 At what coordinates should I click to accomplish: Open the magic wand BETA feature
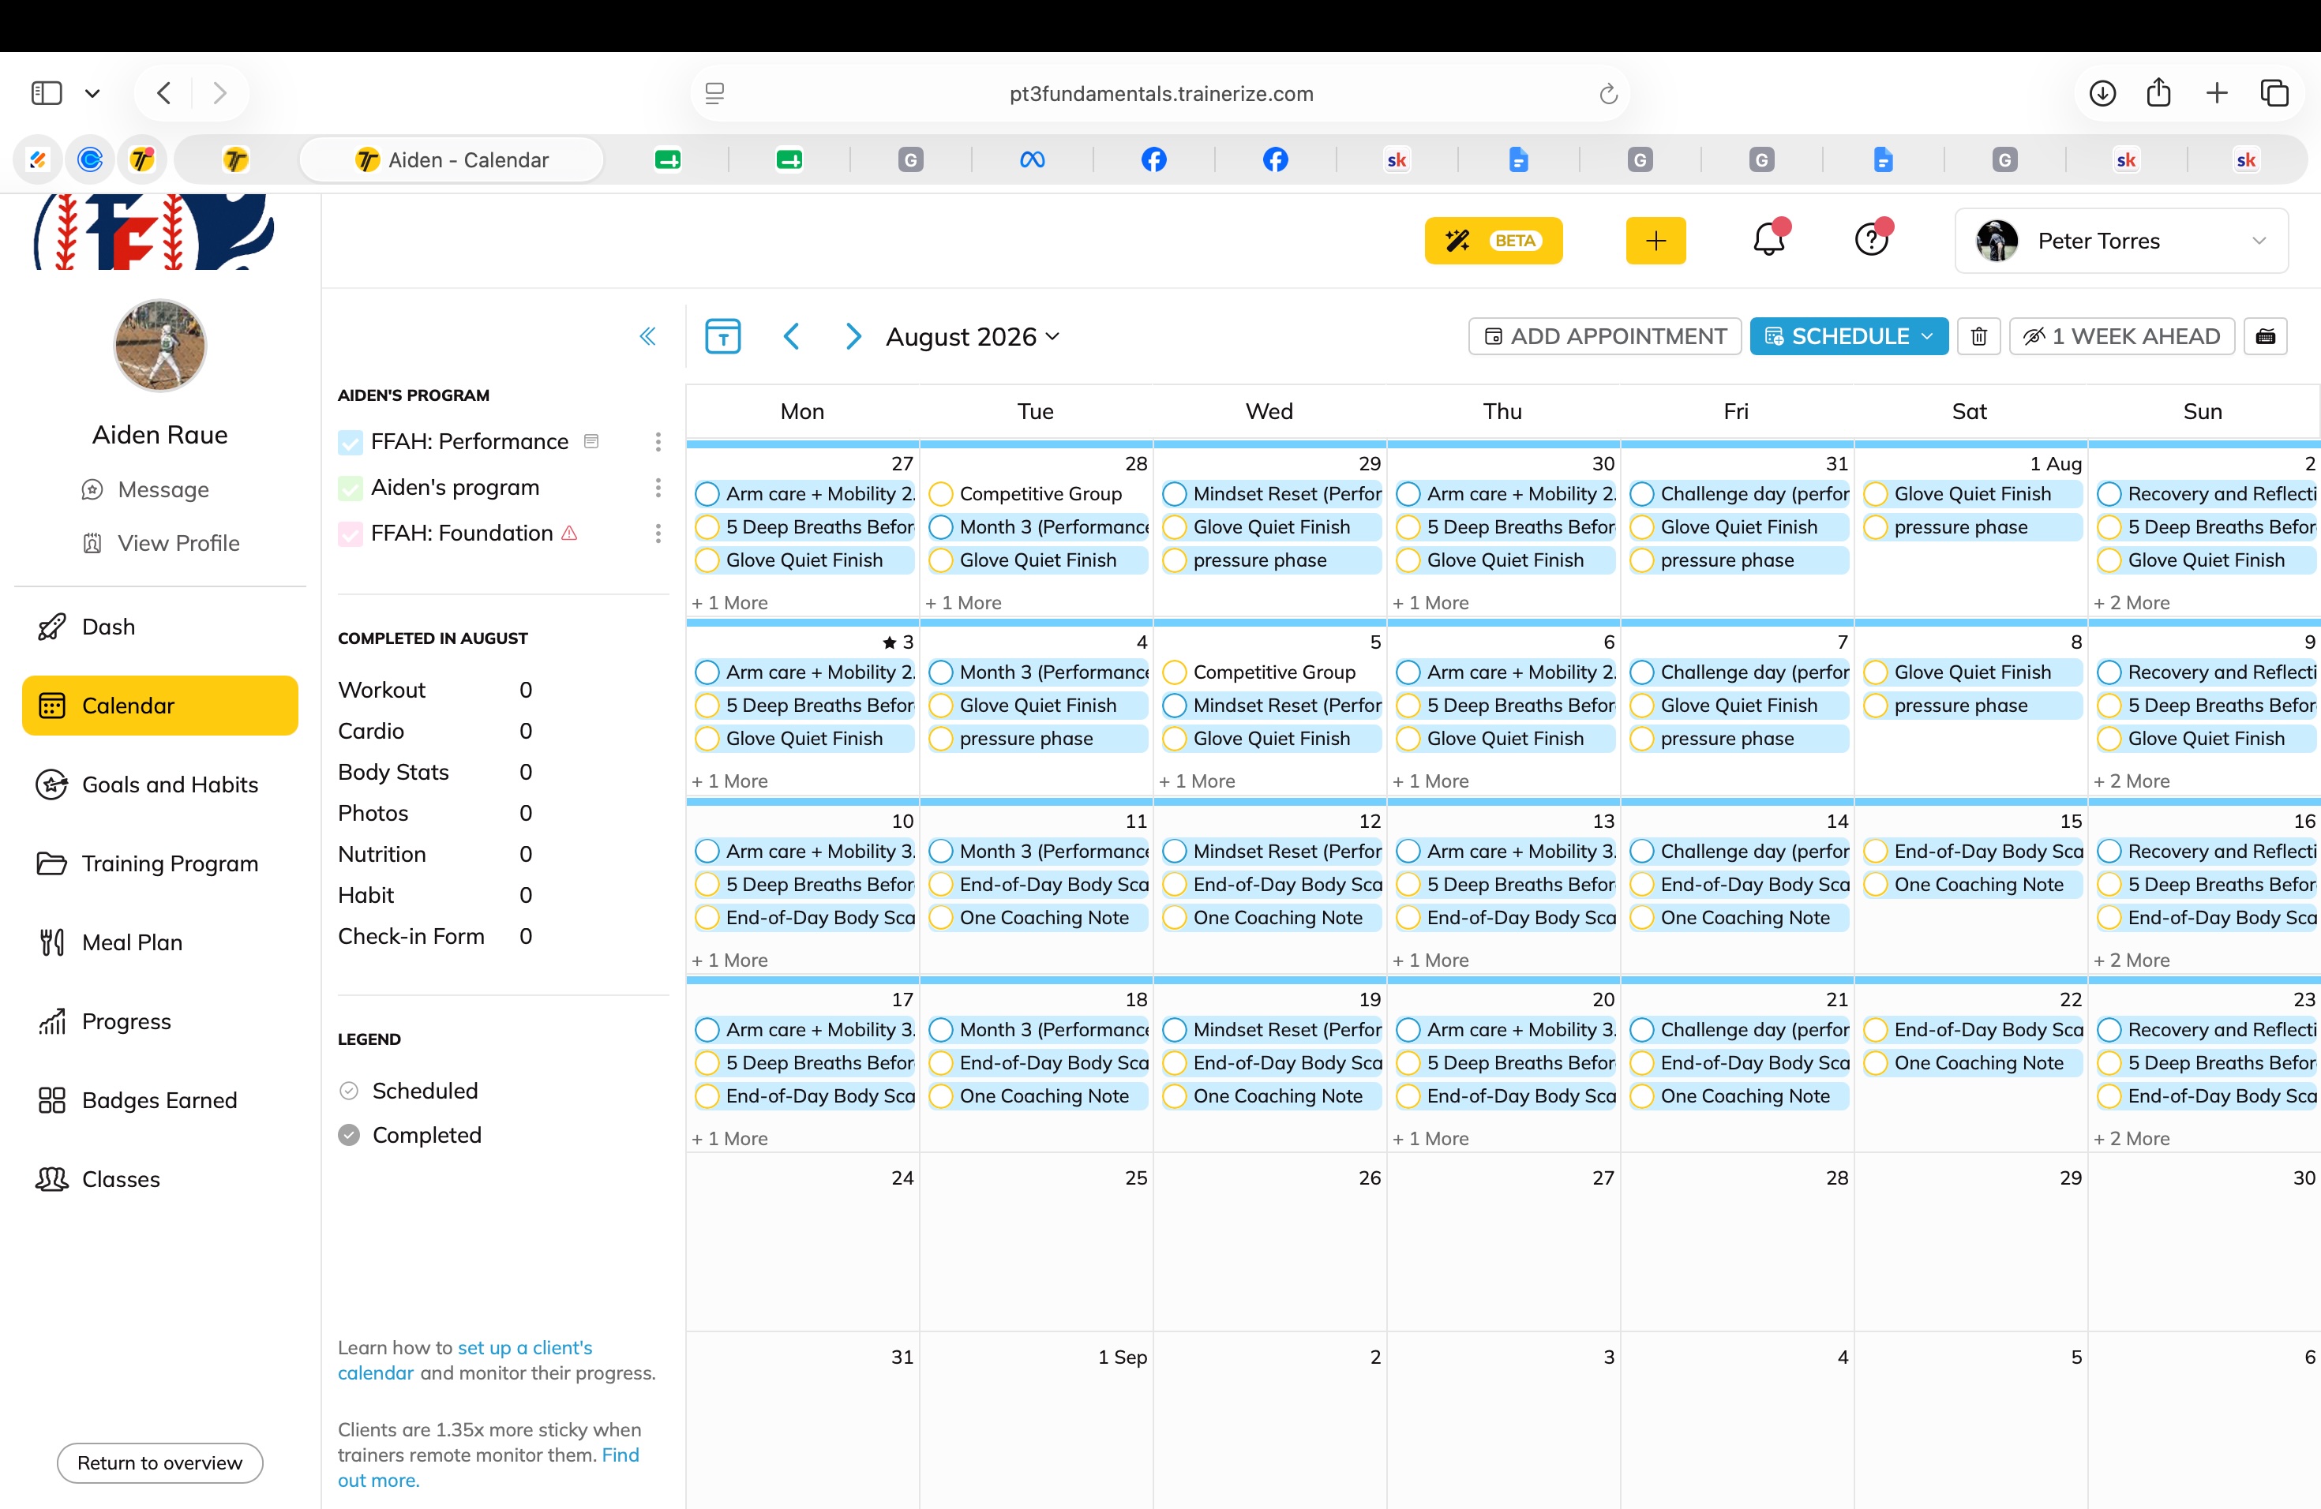[x=1493, y=240]
